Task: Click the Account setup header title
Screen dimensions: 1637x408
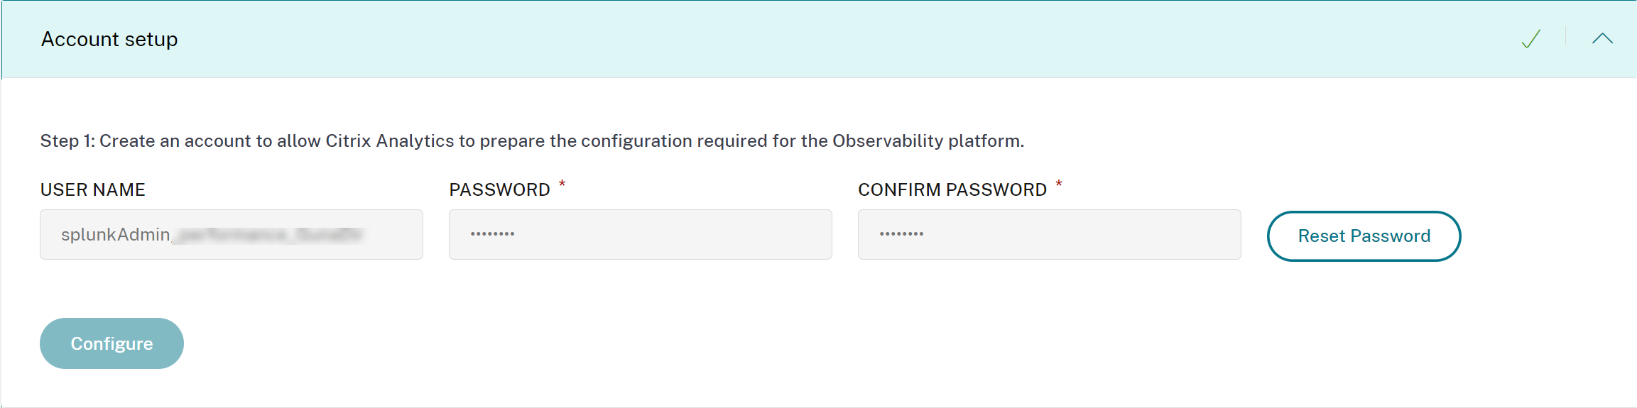Action: 109,39
